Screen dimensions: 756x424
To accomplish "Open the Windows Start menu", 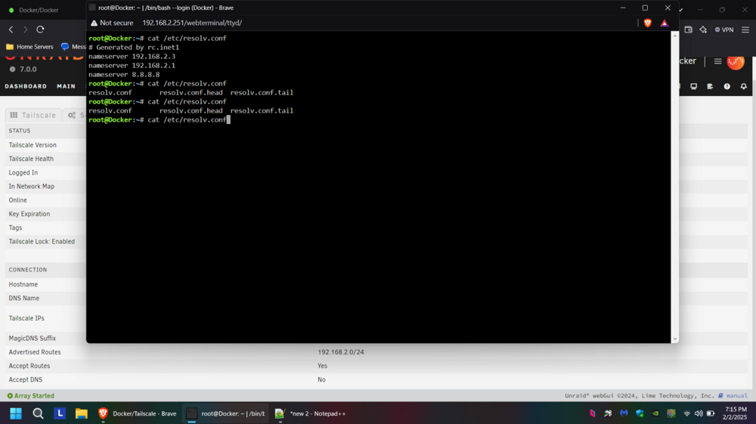I will pos(16,413).
